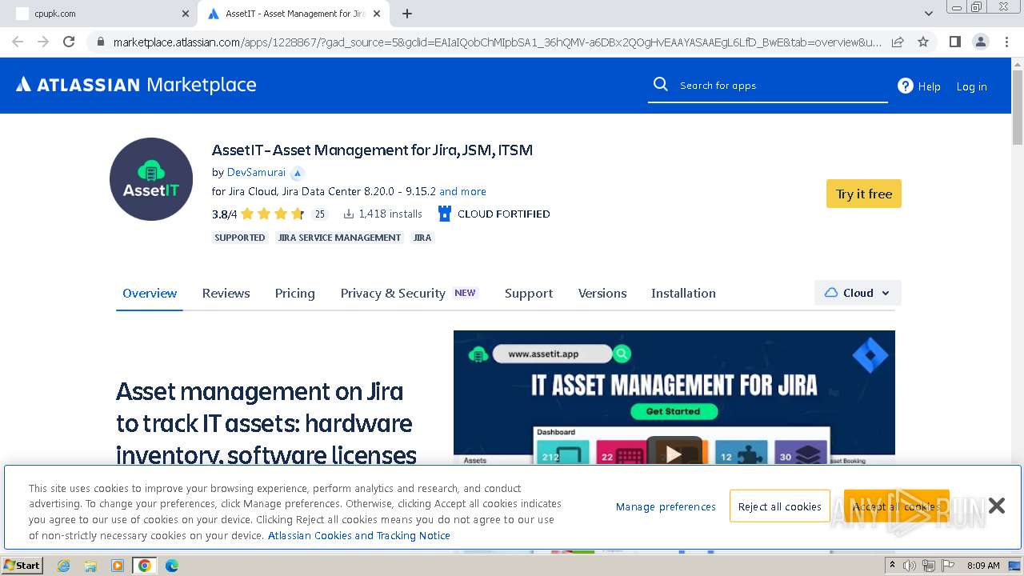This screenshot has width=1024, height=576.
Task: Open Windows Media Player from taskbar
Action: [118, 566]
